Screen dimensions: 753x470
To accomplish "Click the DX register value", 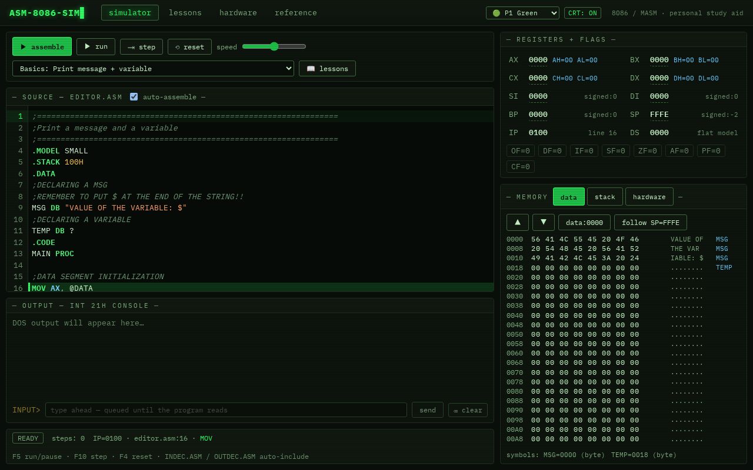I will tap(659, 78).
